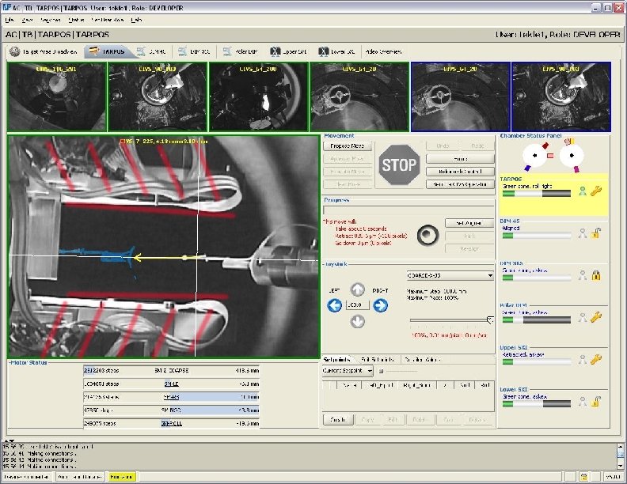Click the TARPOS wrench icon in status panel
The width and height of the screenshot is (627, 484).
[596, 191]
